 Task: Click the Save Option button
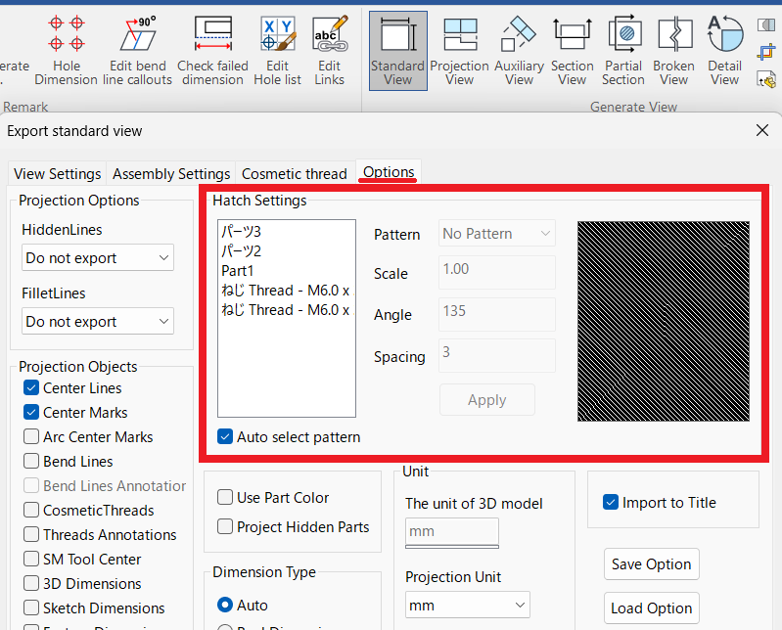click(x=651, y=564)
